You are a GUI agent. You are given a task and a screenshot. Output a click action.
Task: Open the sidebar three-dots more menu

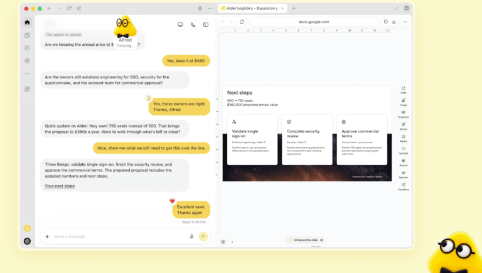(x=27, y=74)
